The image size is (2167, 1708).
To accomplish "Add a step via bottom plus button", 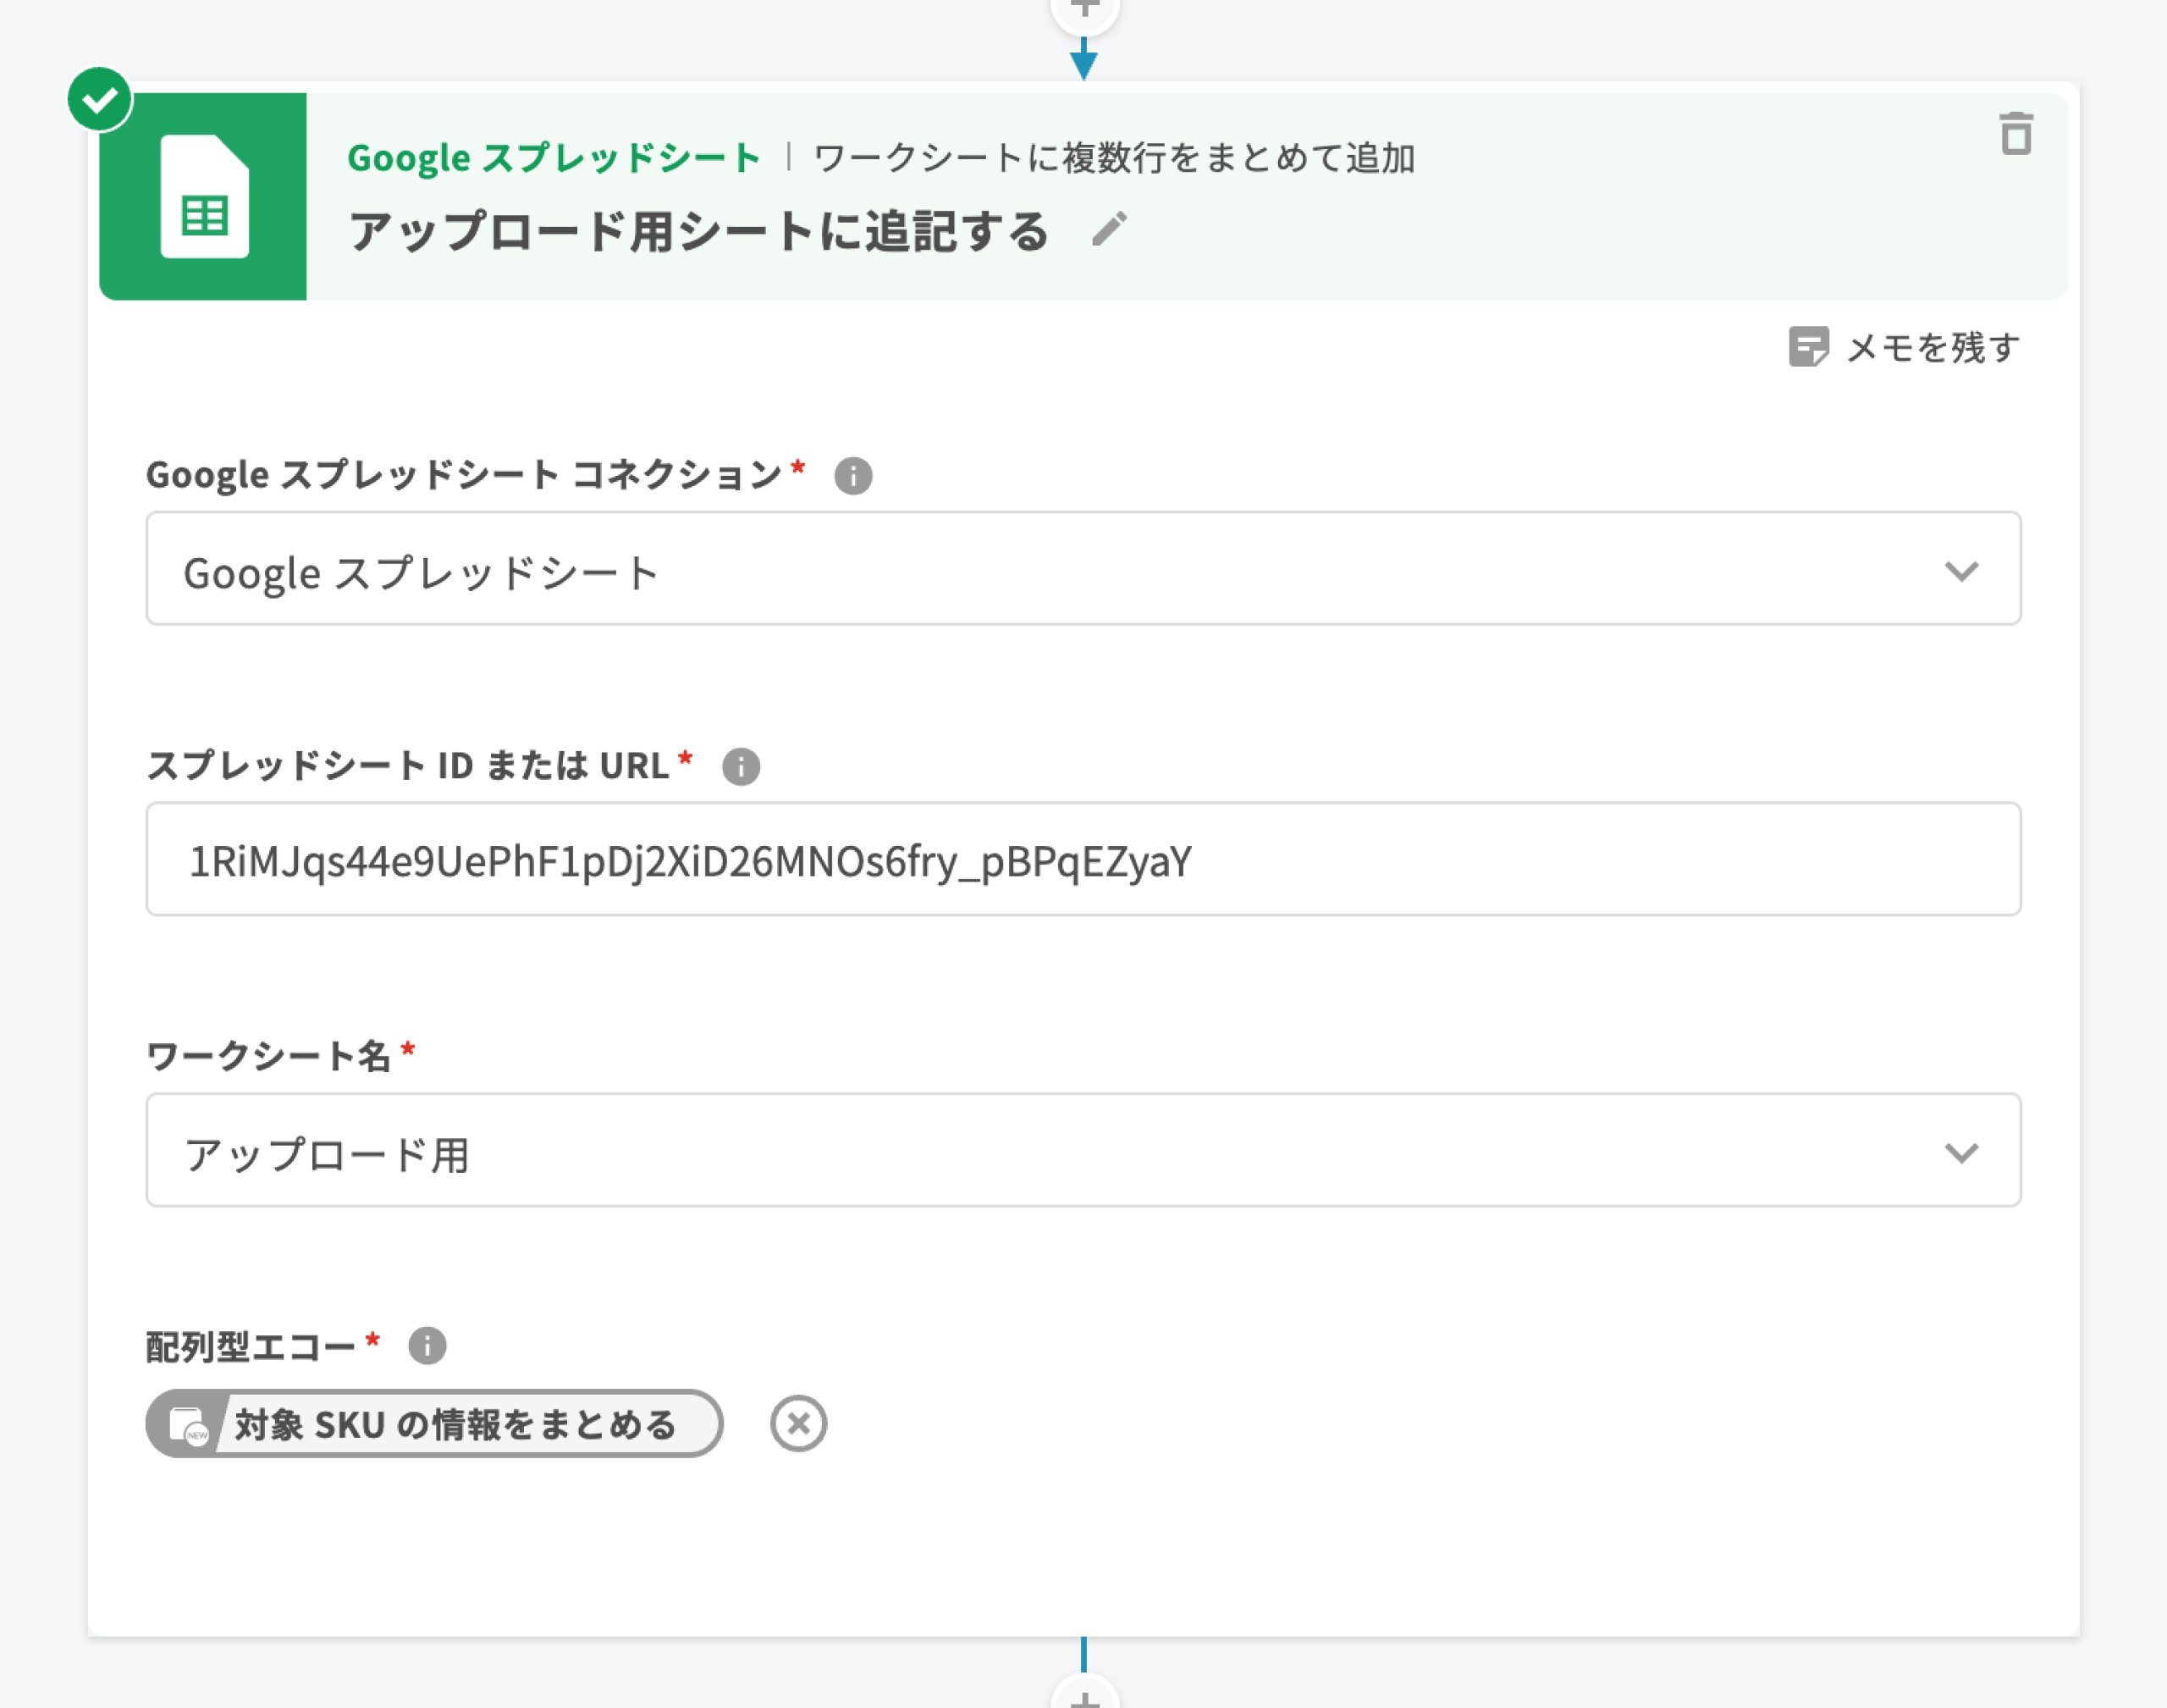I will point(1084,1696).
